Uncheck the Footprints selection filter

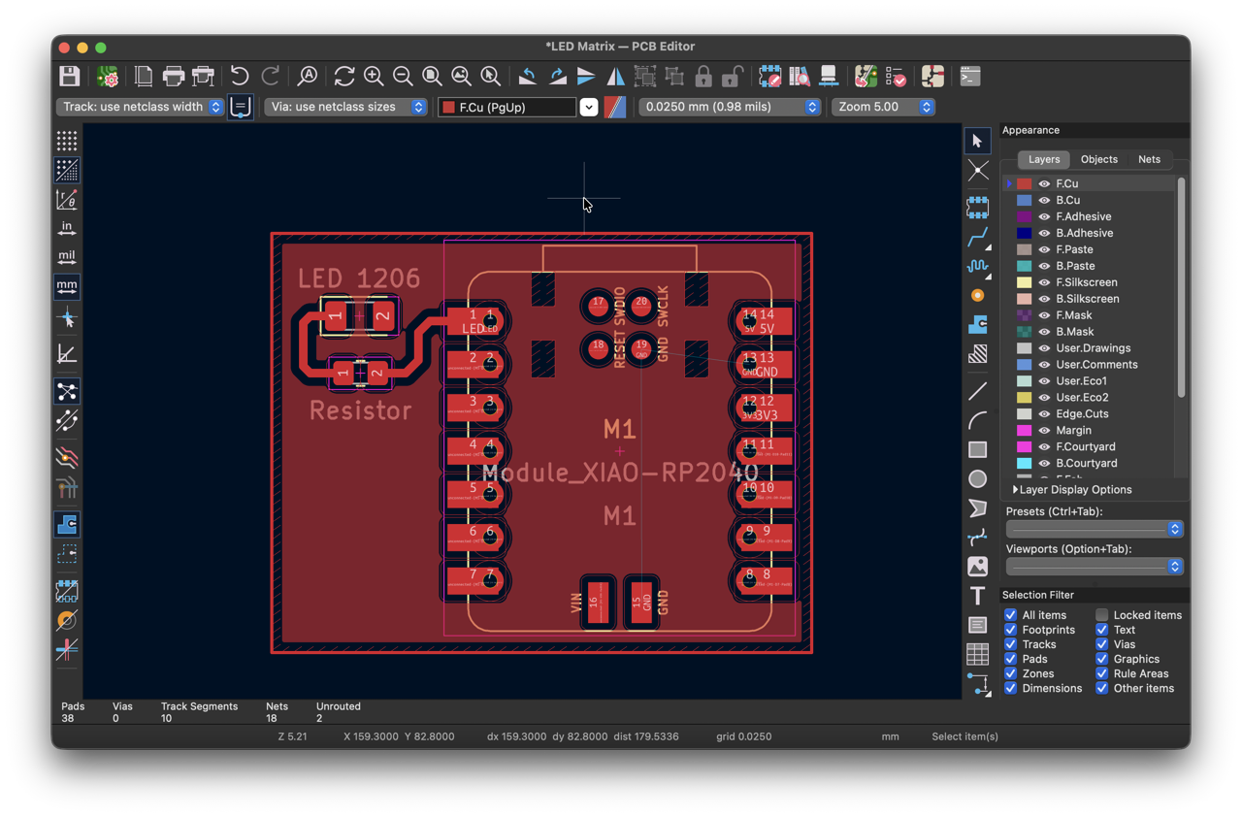1010,630
